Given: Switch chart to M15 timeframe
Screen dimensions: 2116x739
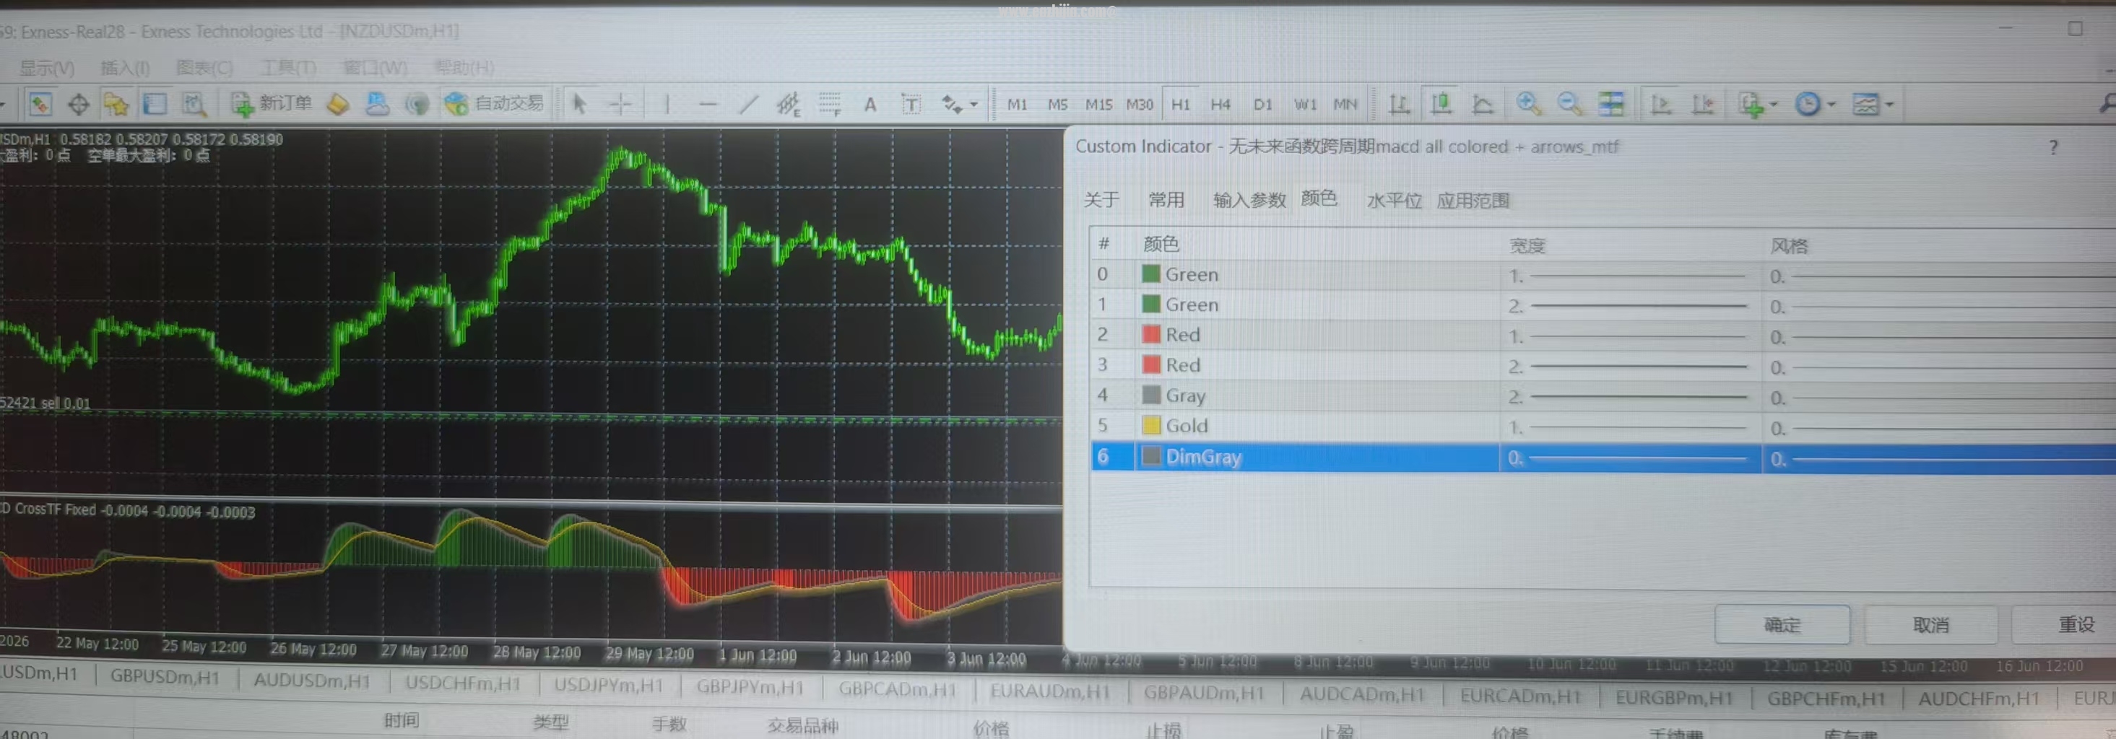Looking at the screenshot, I should click(1098, 104).
